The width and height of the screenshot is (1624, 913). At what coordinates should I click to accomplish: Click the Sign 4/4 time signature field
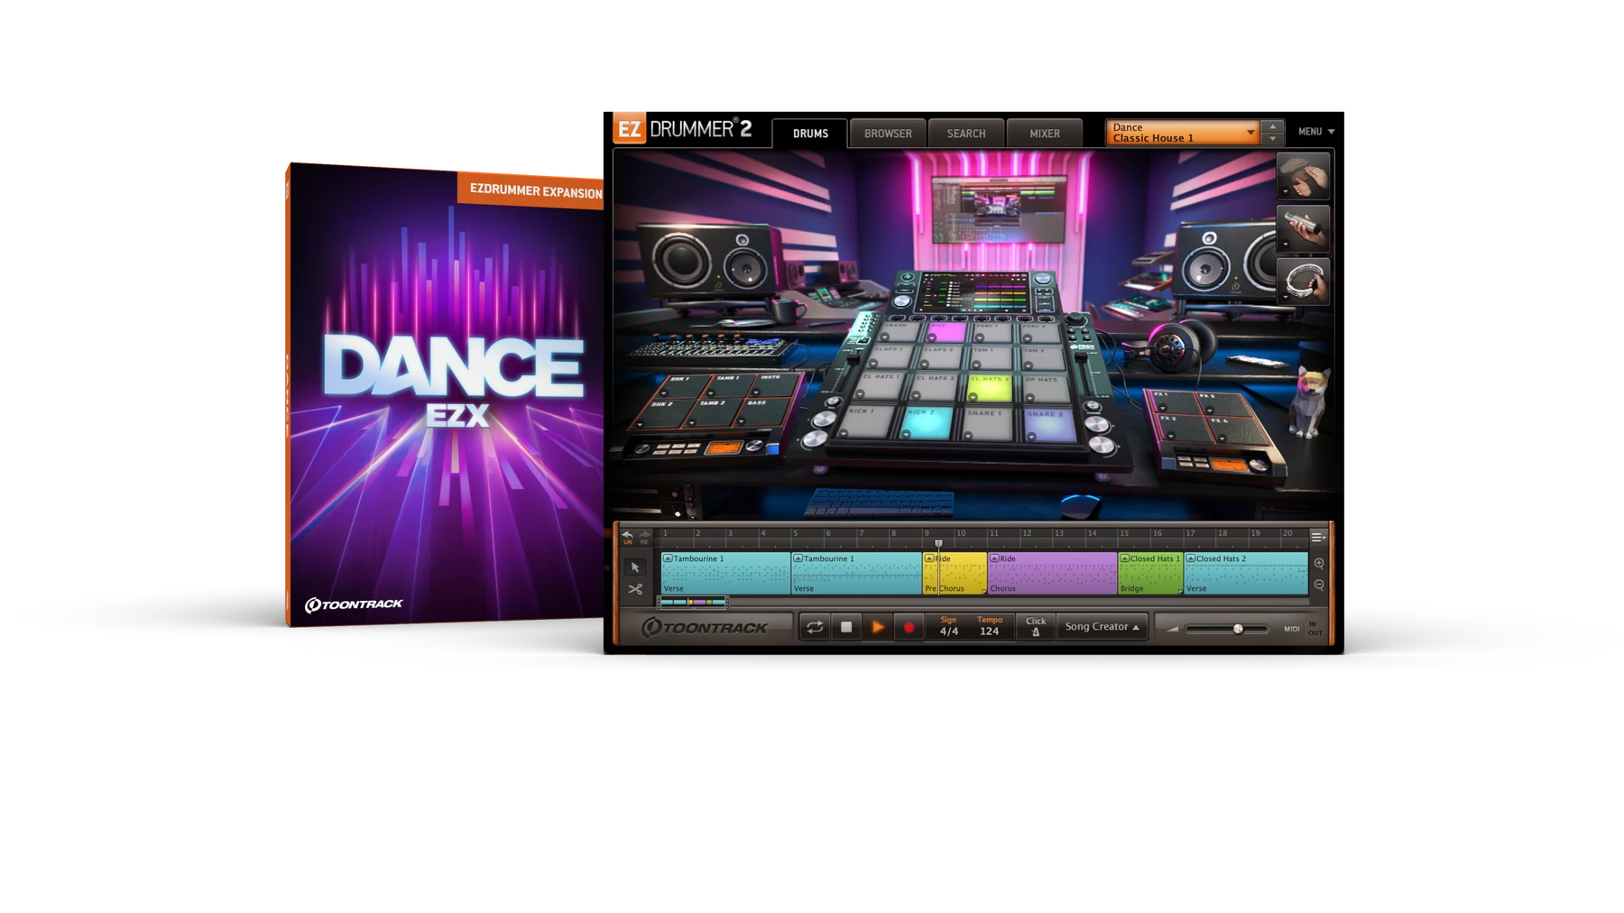[x=948, y=626]
